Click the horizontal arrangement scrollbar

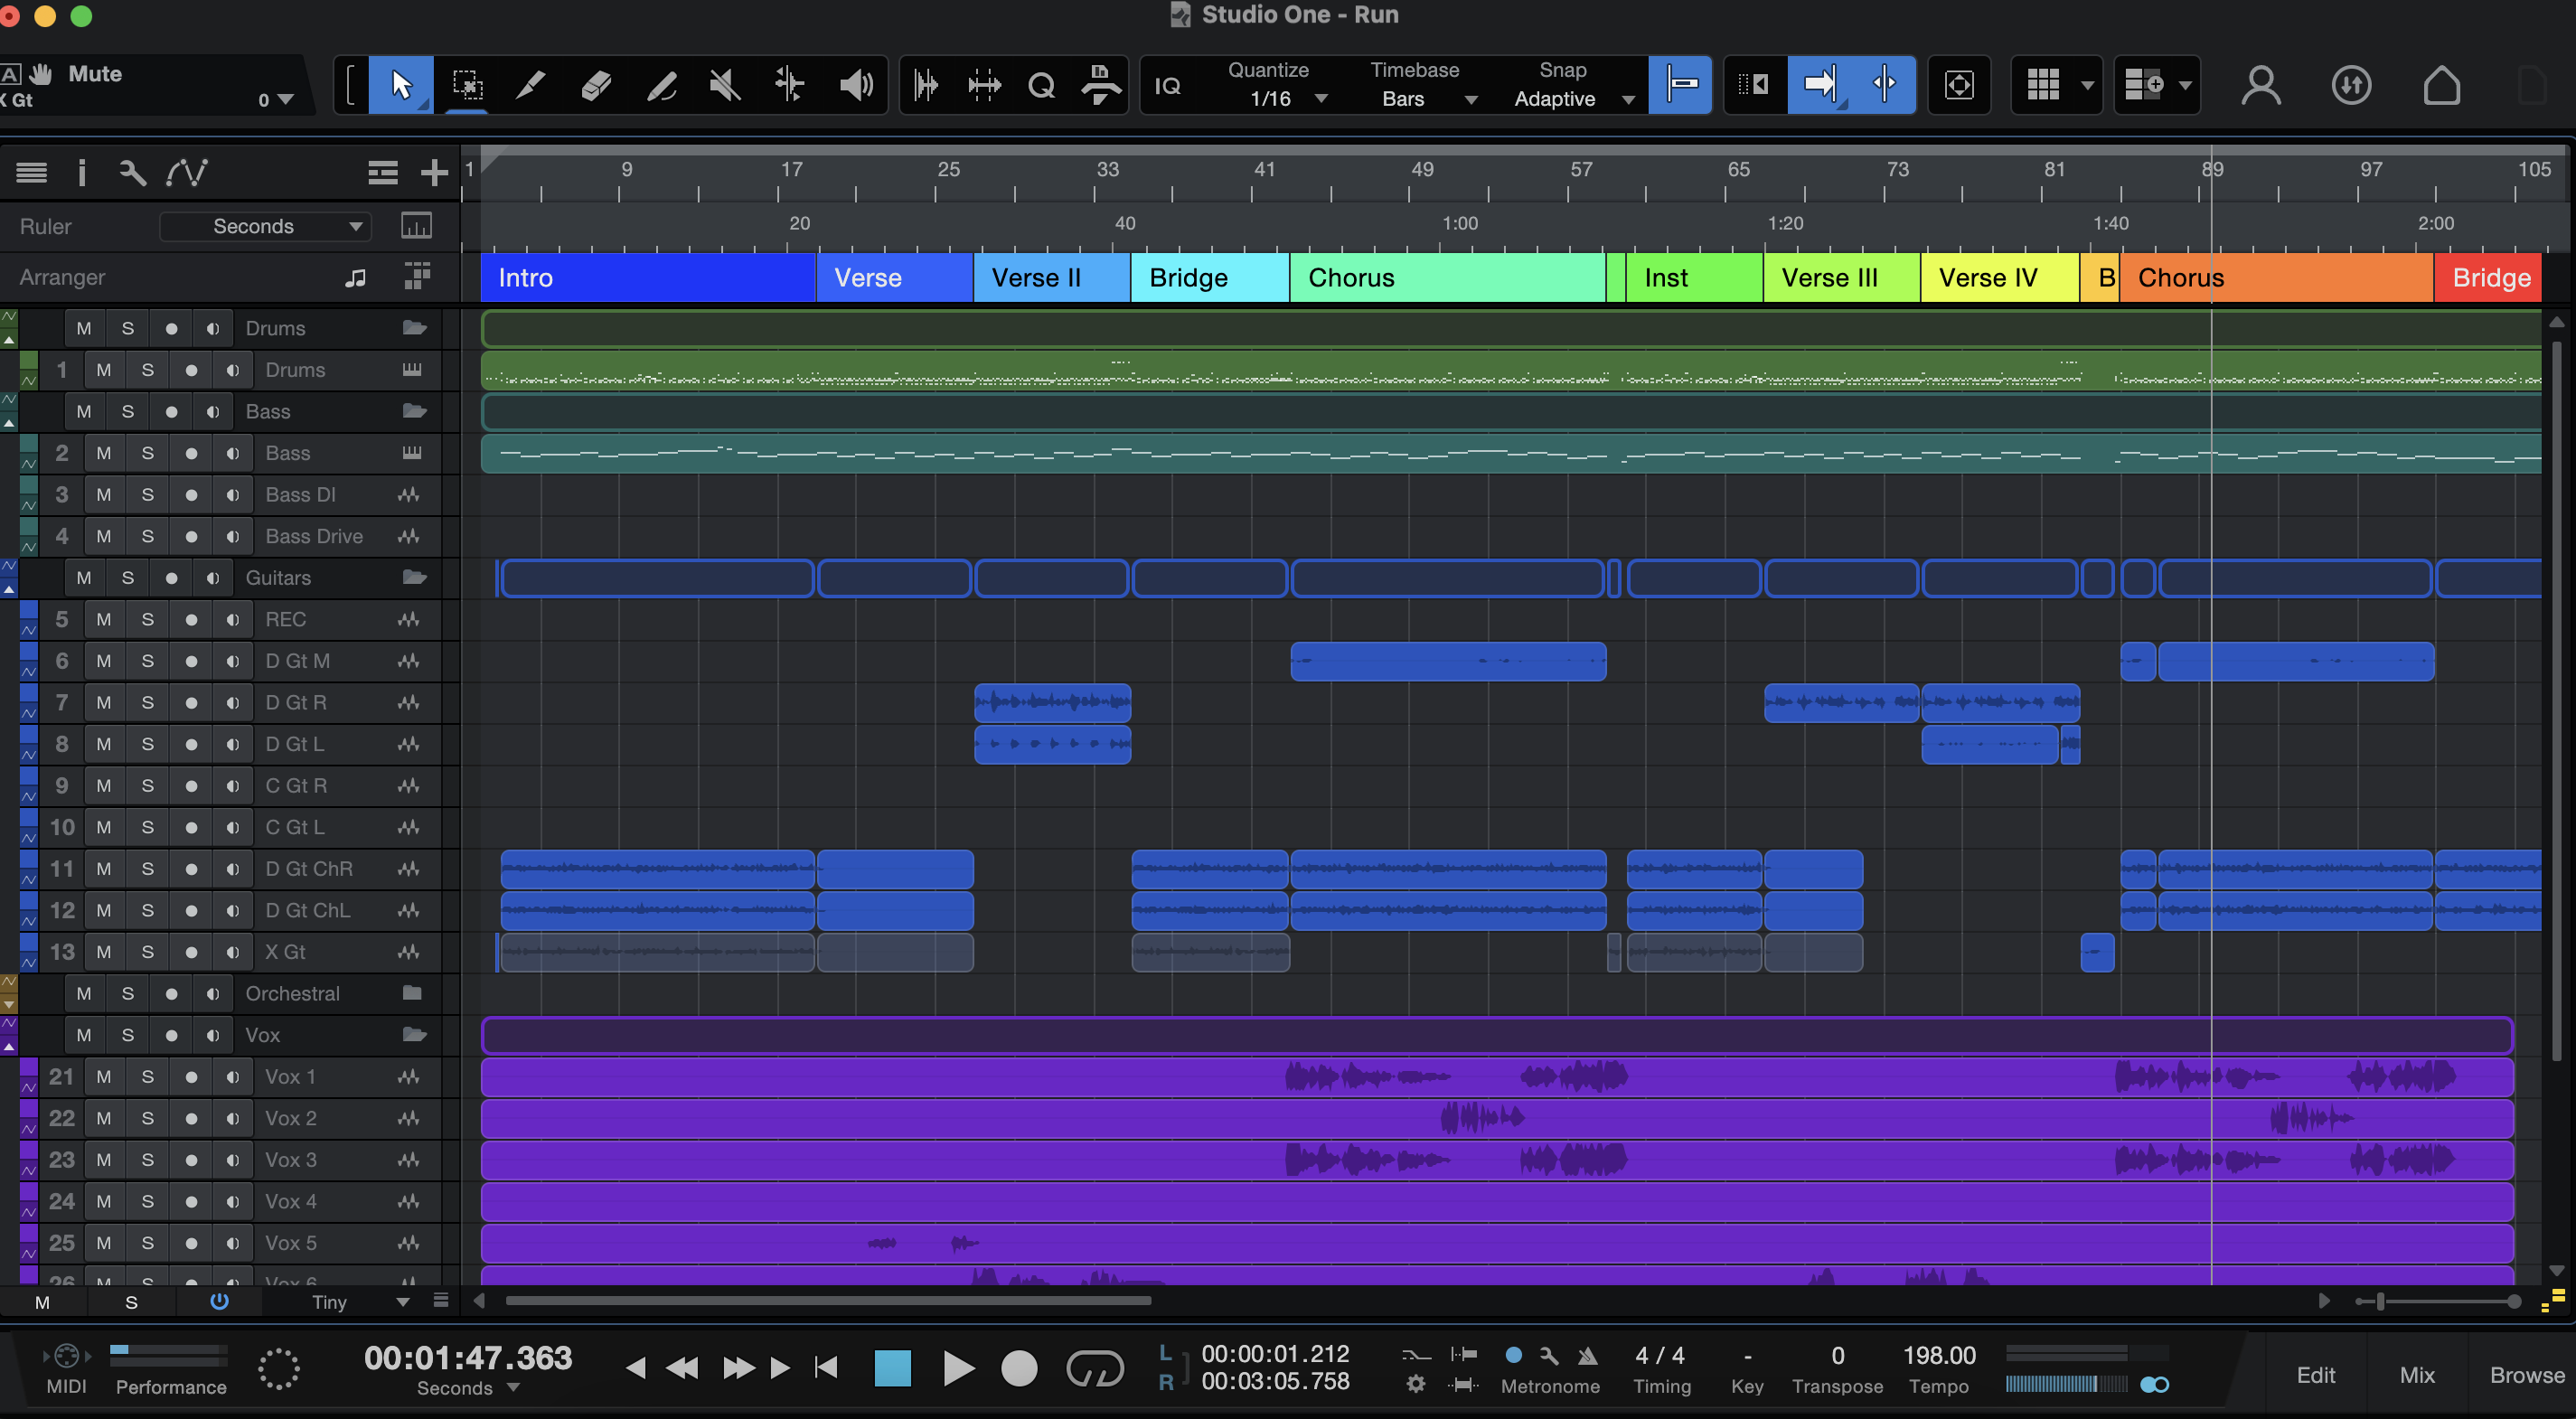point(829,1301)
